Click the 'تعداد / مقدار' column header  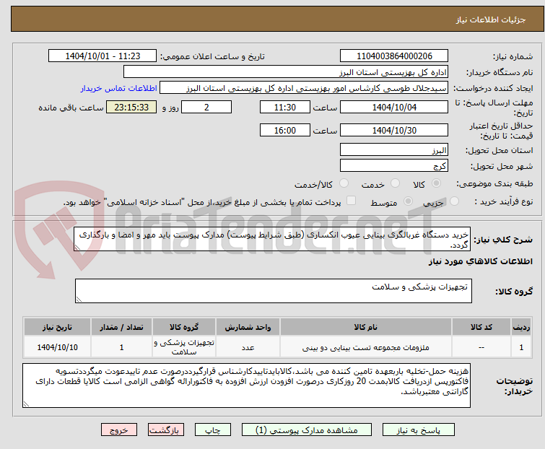click(x=121, y=327)
